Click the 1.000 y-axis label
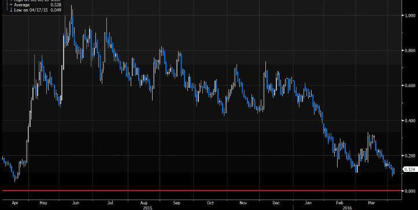Viewport: 418px width, 210px height. (409, 16)
